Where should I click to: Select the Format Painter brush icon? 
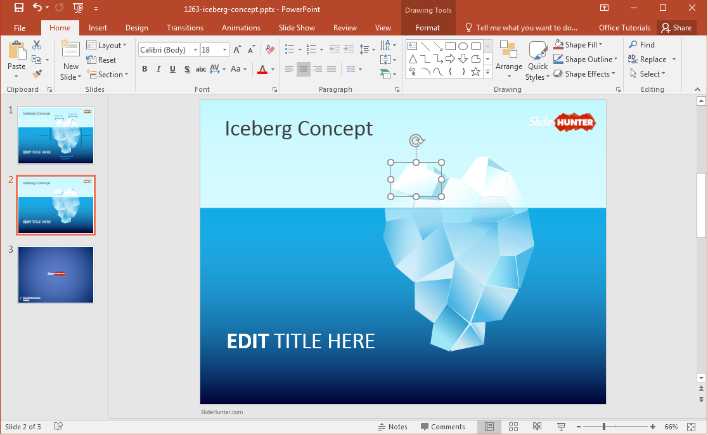click(37, 74)
